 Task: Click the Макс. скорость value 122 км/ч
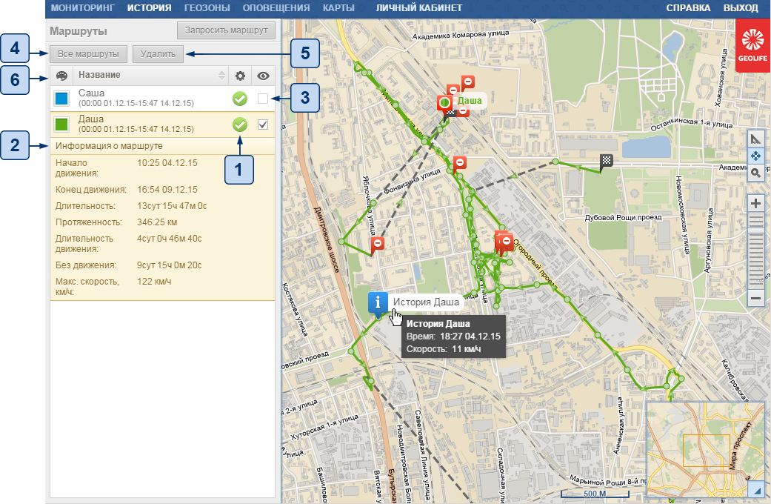[154, 282]
